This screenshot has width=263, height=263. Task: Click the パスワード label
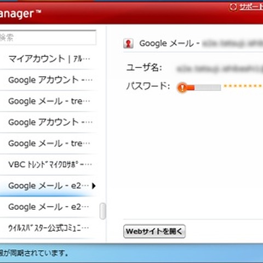pos(148,86)
